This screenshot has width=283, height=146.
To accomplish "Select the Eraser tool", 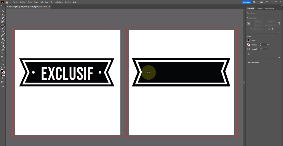I will (3, 39).
